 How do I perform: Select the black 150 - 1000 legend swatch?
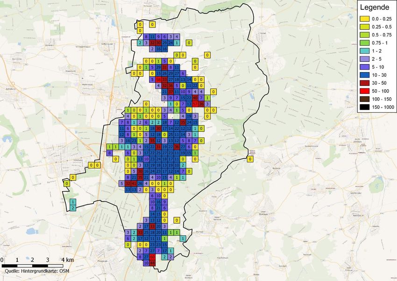(364, 108)
